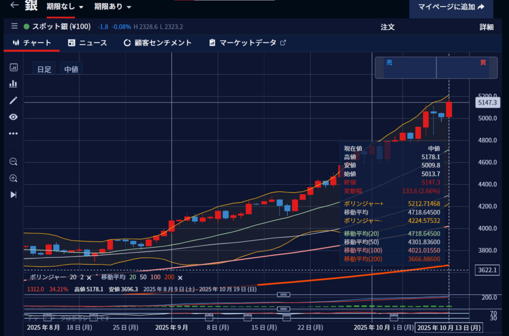Image resolution: width=509 pixels, height=336 pixels.
Task: Toggle chart visibility with the eye icon
Action: (13, 117)
